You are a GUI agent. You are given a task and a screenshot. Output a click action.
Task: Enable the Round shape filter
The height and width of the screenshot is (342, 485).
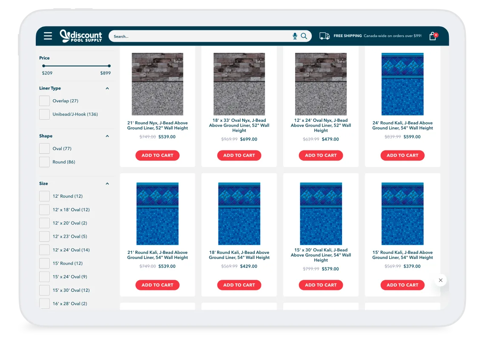44,162
